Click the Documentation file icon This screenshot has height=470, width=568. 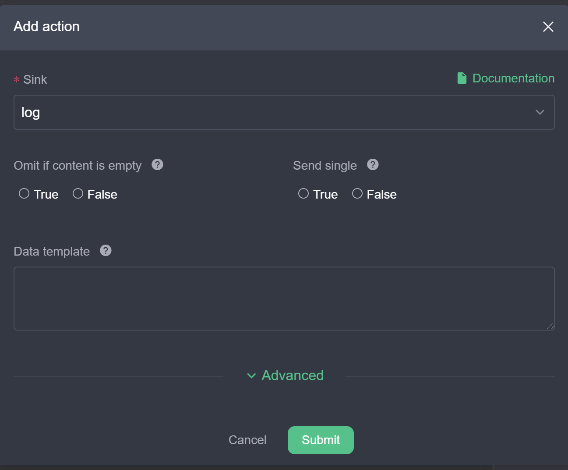(462, 78)
